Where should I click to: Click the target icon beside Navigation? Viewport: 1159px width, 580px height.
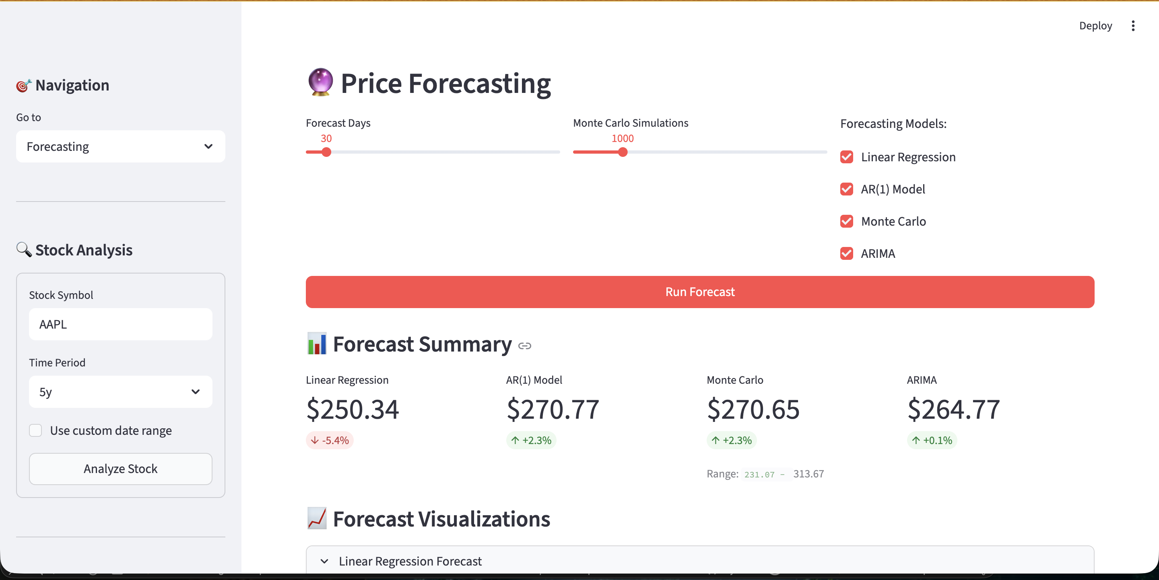click(24, 85)
